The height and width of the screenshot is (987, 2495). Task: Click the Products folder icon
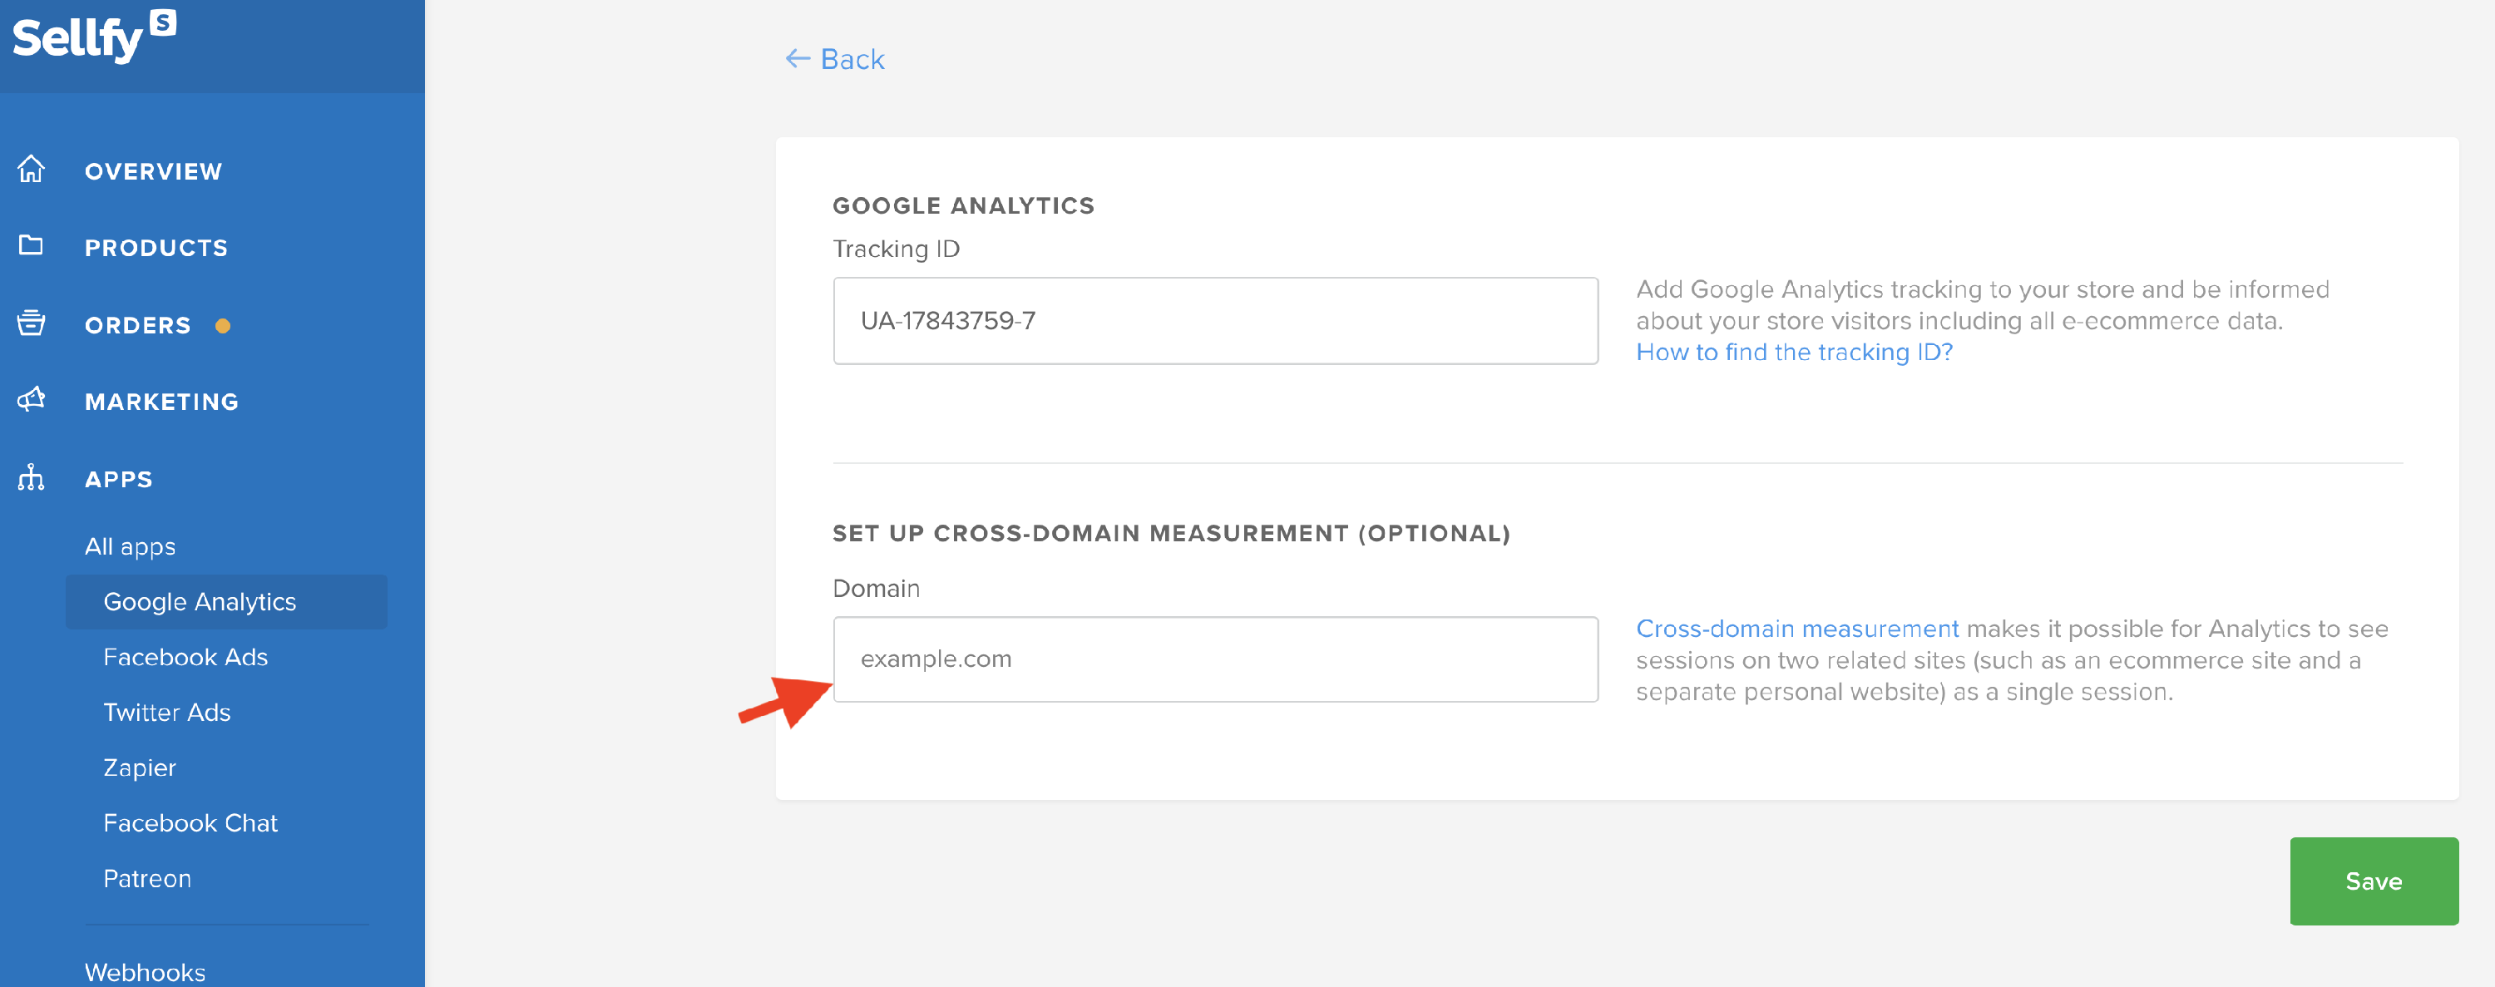pos(31,246)
